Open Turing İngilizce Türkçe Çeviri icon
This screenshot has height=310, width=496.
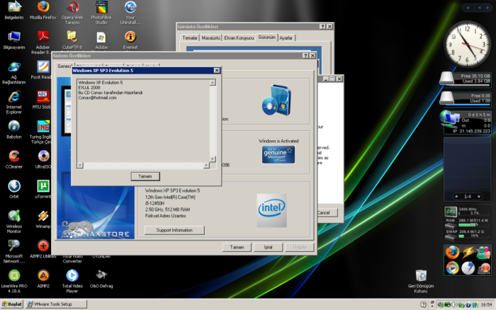[41, 132]
